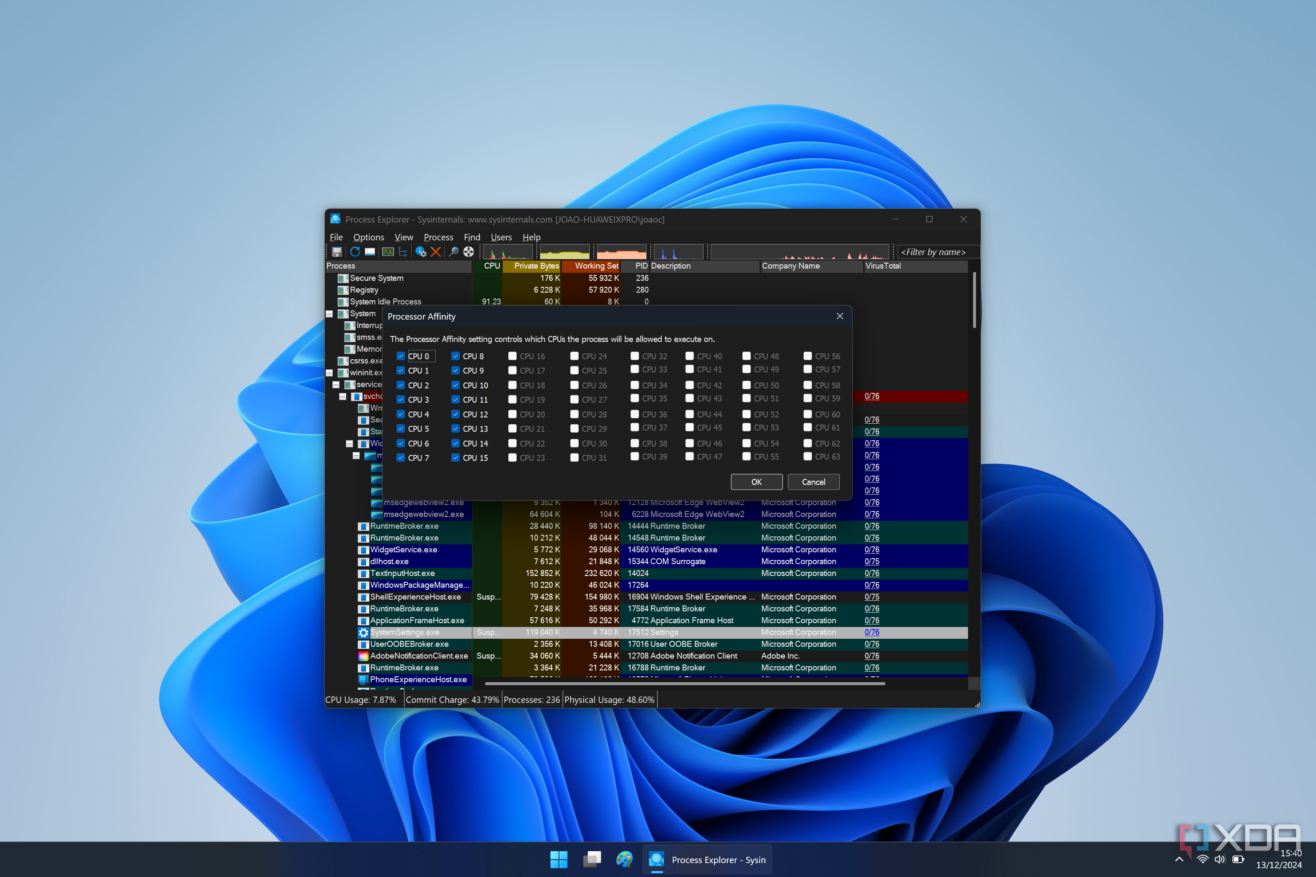The image size is (1316, 877).
Task: Click the Refresh toolbar icon
Action: click(x=355, y=252)
